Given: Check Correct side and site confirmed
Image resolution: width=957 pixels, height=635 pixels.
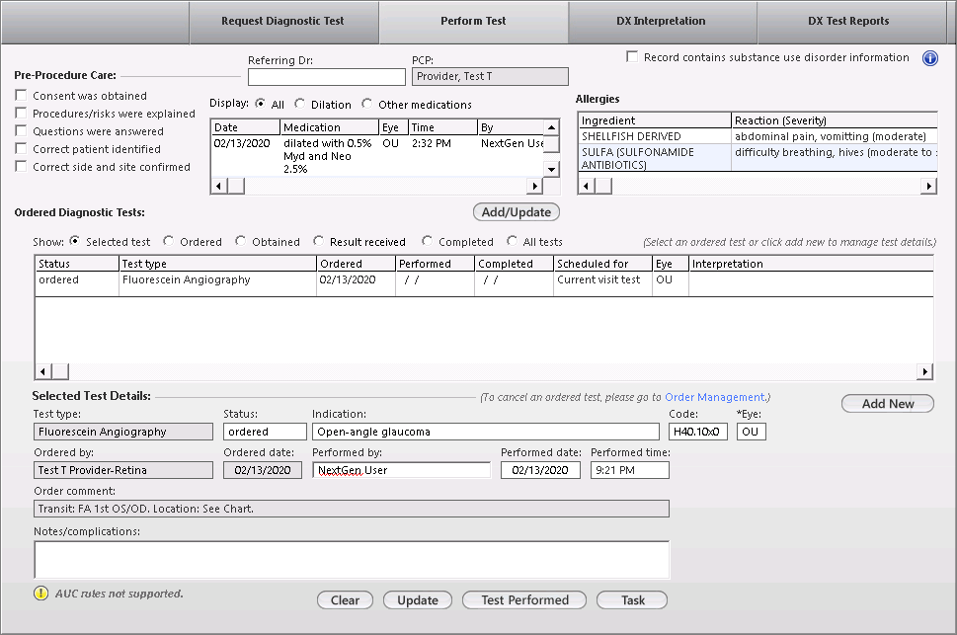Looking at the screenshot, I should [x=22, y=166].
